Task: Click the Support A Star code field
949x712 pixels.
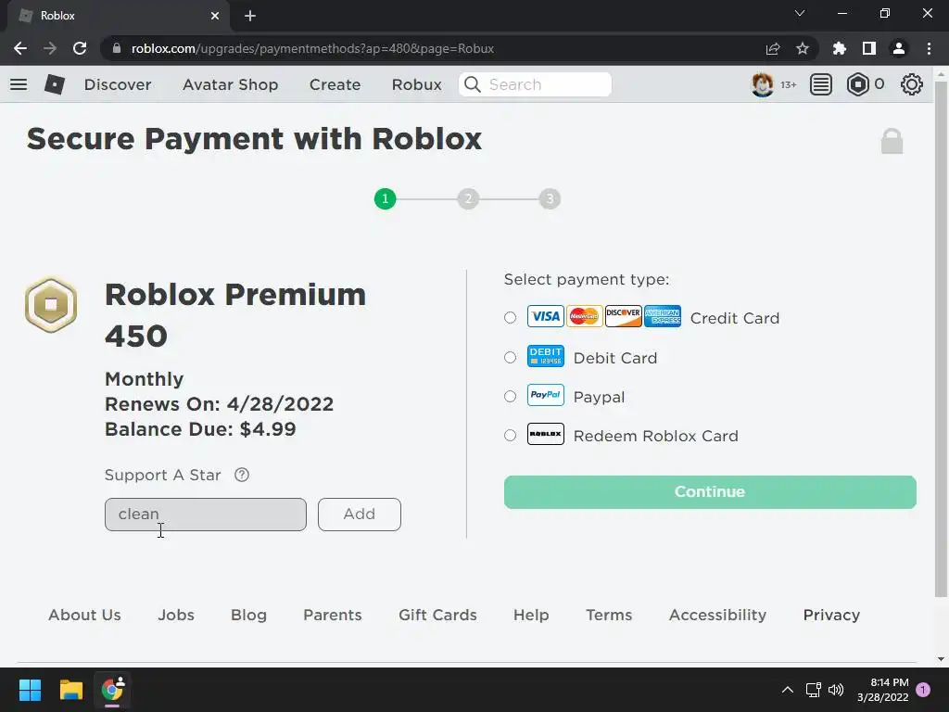Action: coord(205,514)
